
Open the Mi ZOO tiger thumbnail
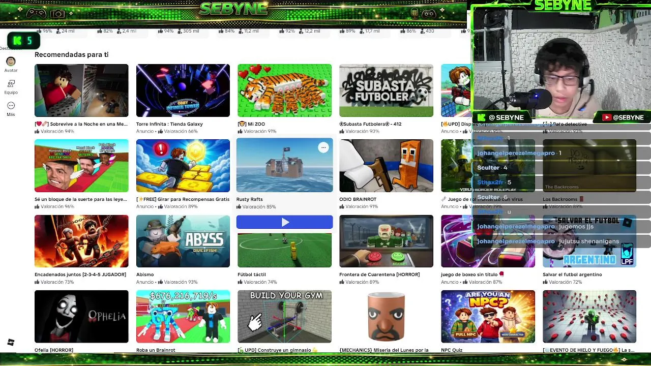coord(285,90)
